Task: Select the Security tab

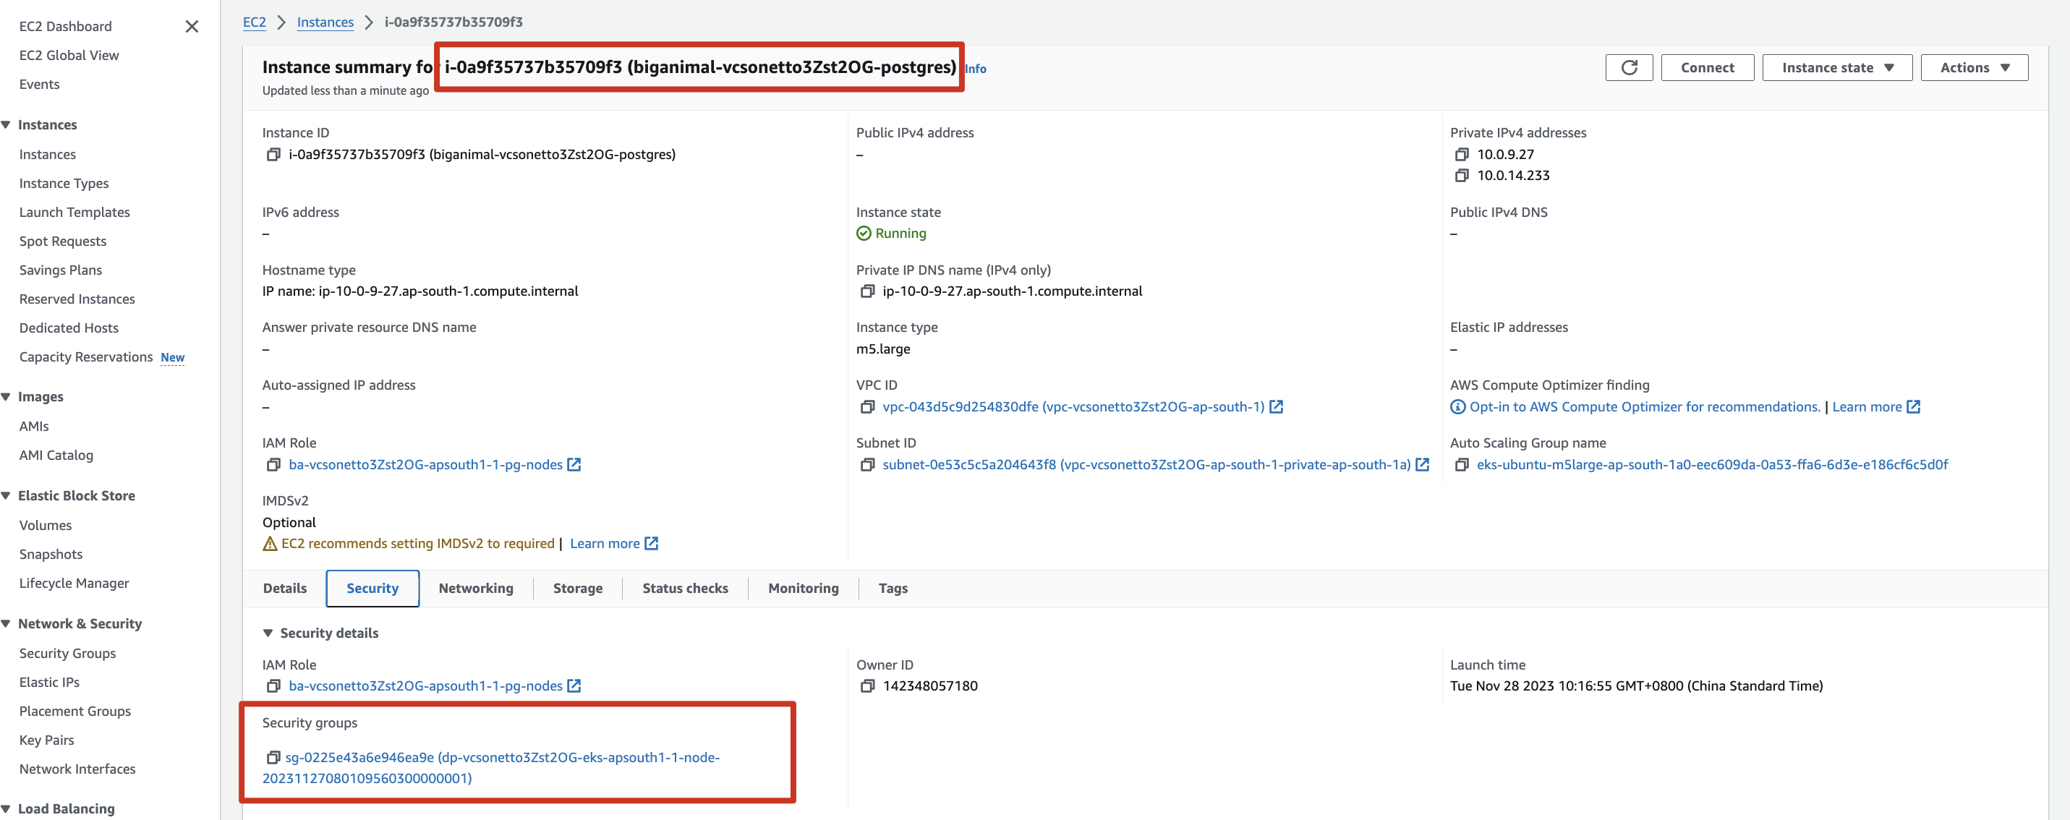Action: point(372,588)
